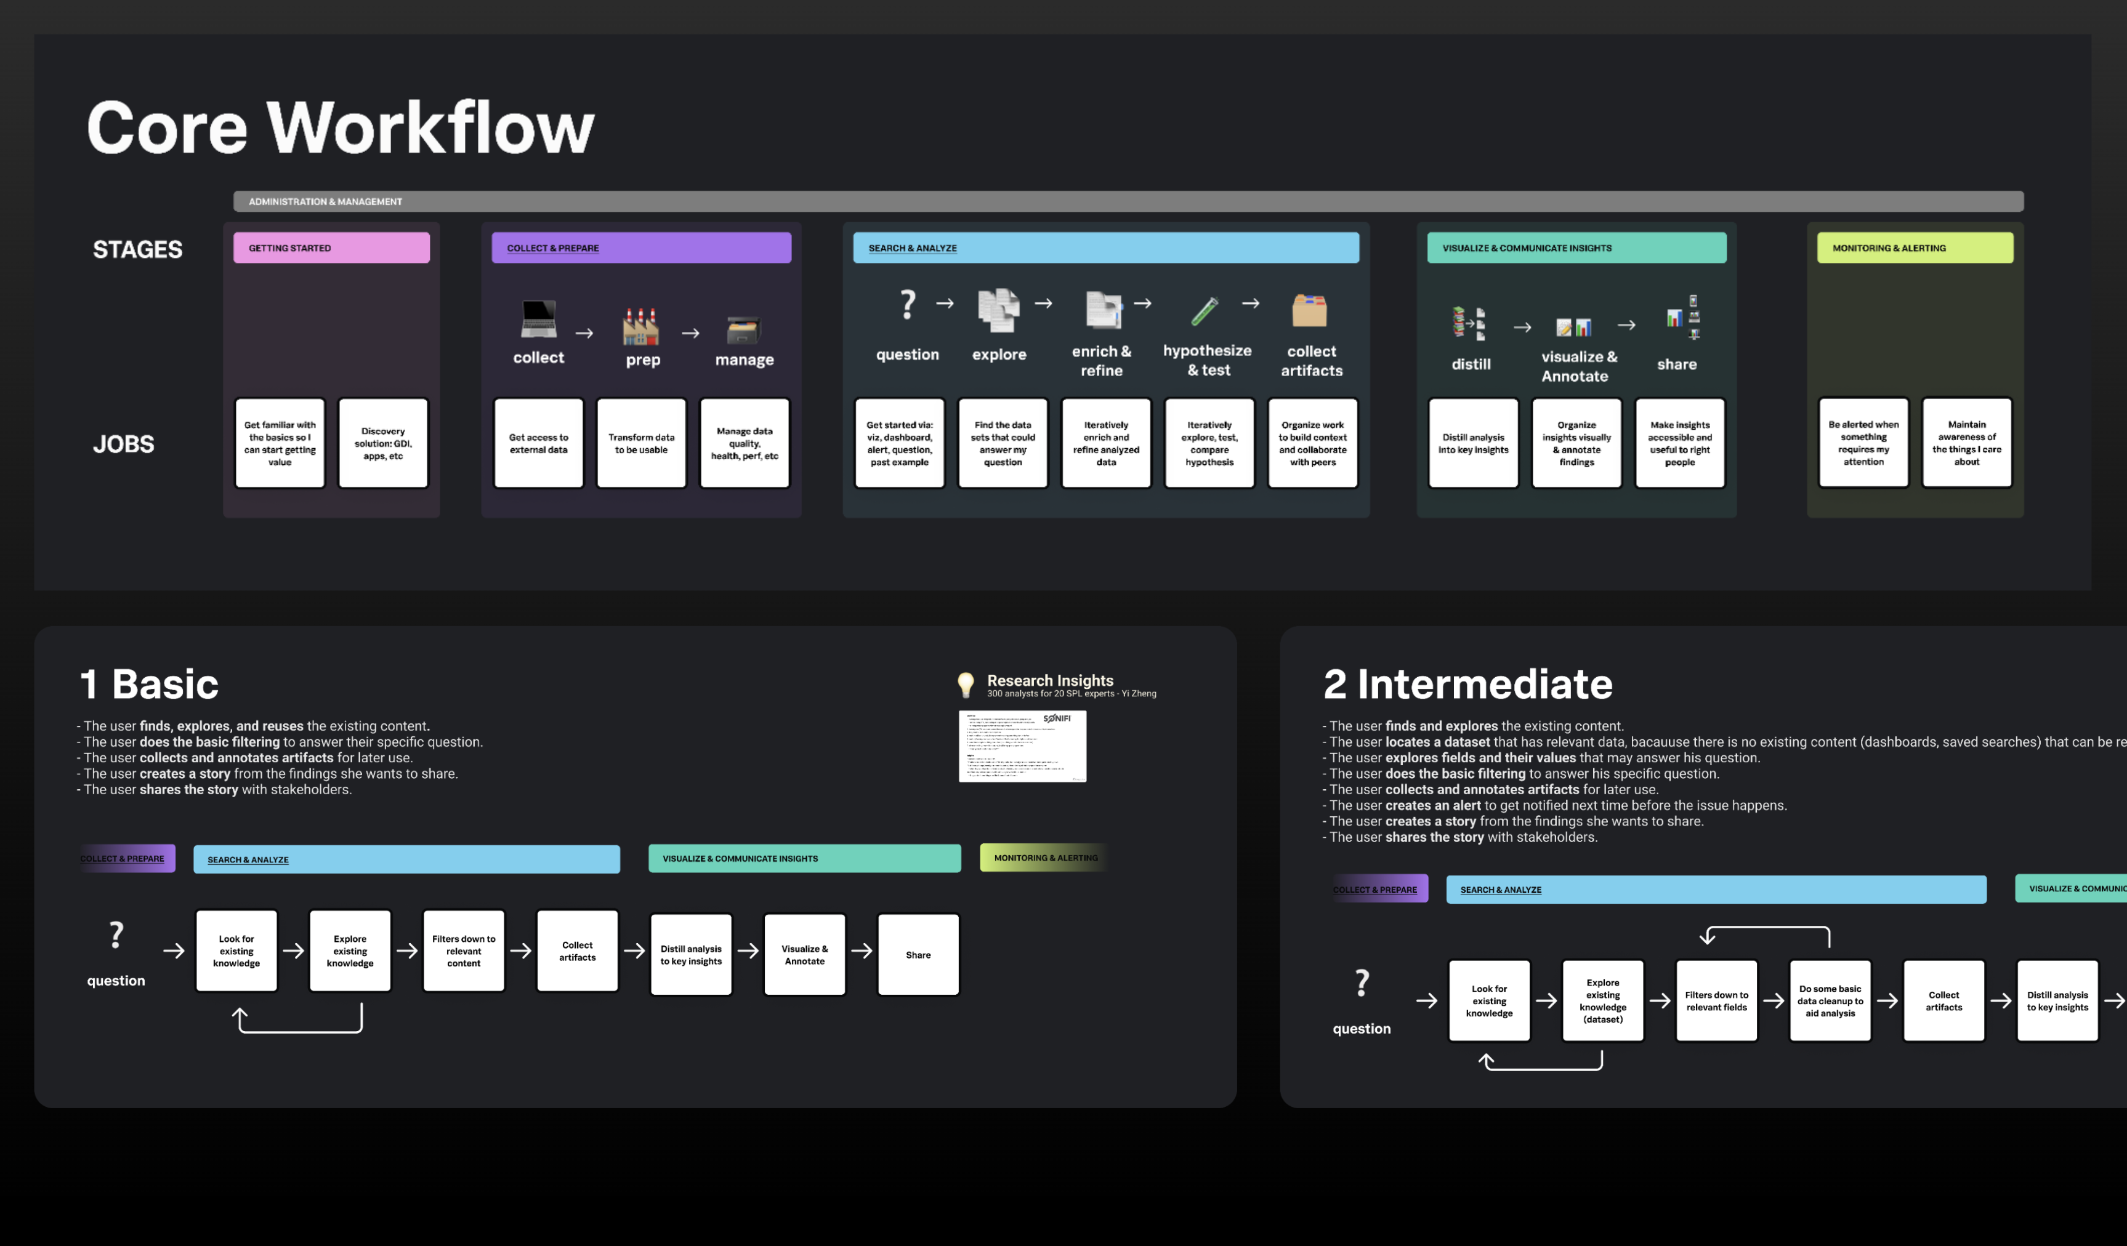Click the file cabinet icon above 'manage'
Screen dimensions: 2127x1246
click(743, 330)
